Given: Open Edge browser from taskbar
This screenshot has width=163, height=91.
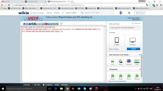Looking at the screenshot, I should tap(56, 89).
